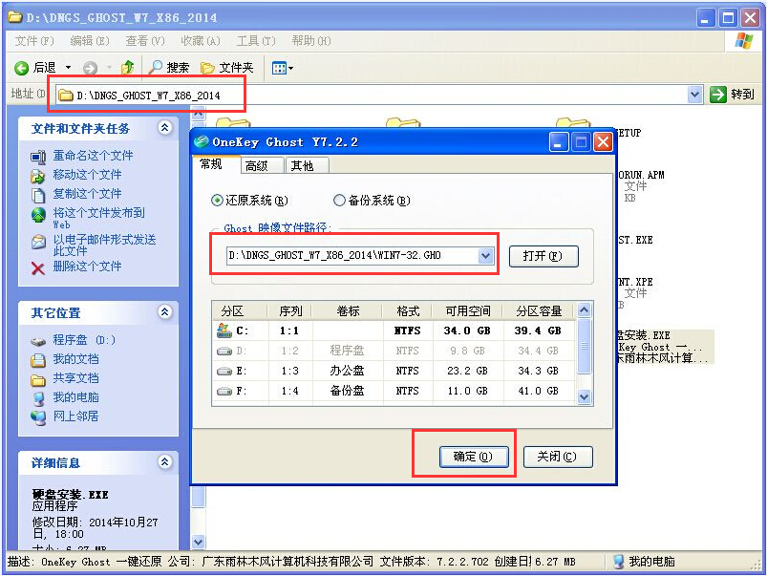This screenshot has height=576, width=767.
Task: Click the 重命名这个文件 rename icon
Action: tap(38, 158)
